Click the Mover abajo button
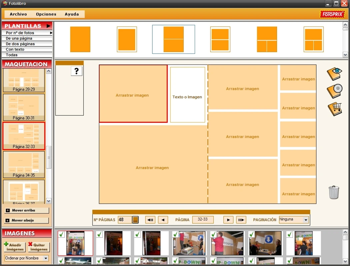This screenshot has width=350, height=266. click(27, 220)
